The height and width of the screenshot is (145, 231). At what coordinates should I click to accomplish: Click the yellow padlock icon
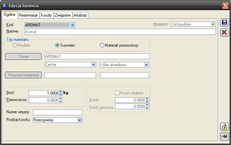225,127
